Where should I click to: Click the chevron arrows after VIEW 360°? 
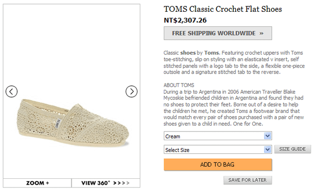point(121,183)
